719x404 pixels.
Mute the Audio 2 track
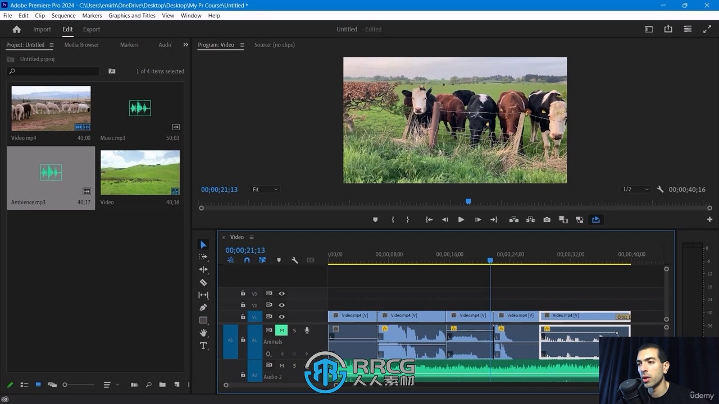click(x=281, y=366)
